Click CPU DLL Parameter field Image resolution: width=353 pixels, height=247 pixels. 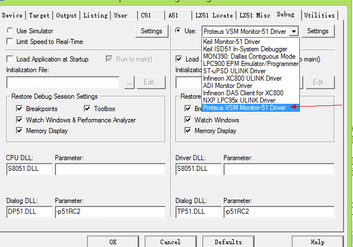[x=110, y=169]
